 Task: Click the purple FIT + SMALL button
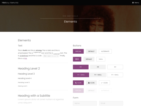(x=81, y=75)
